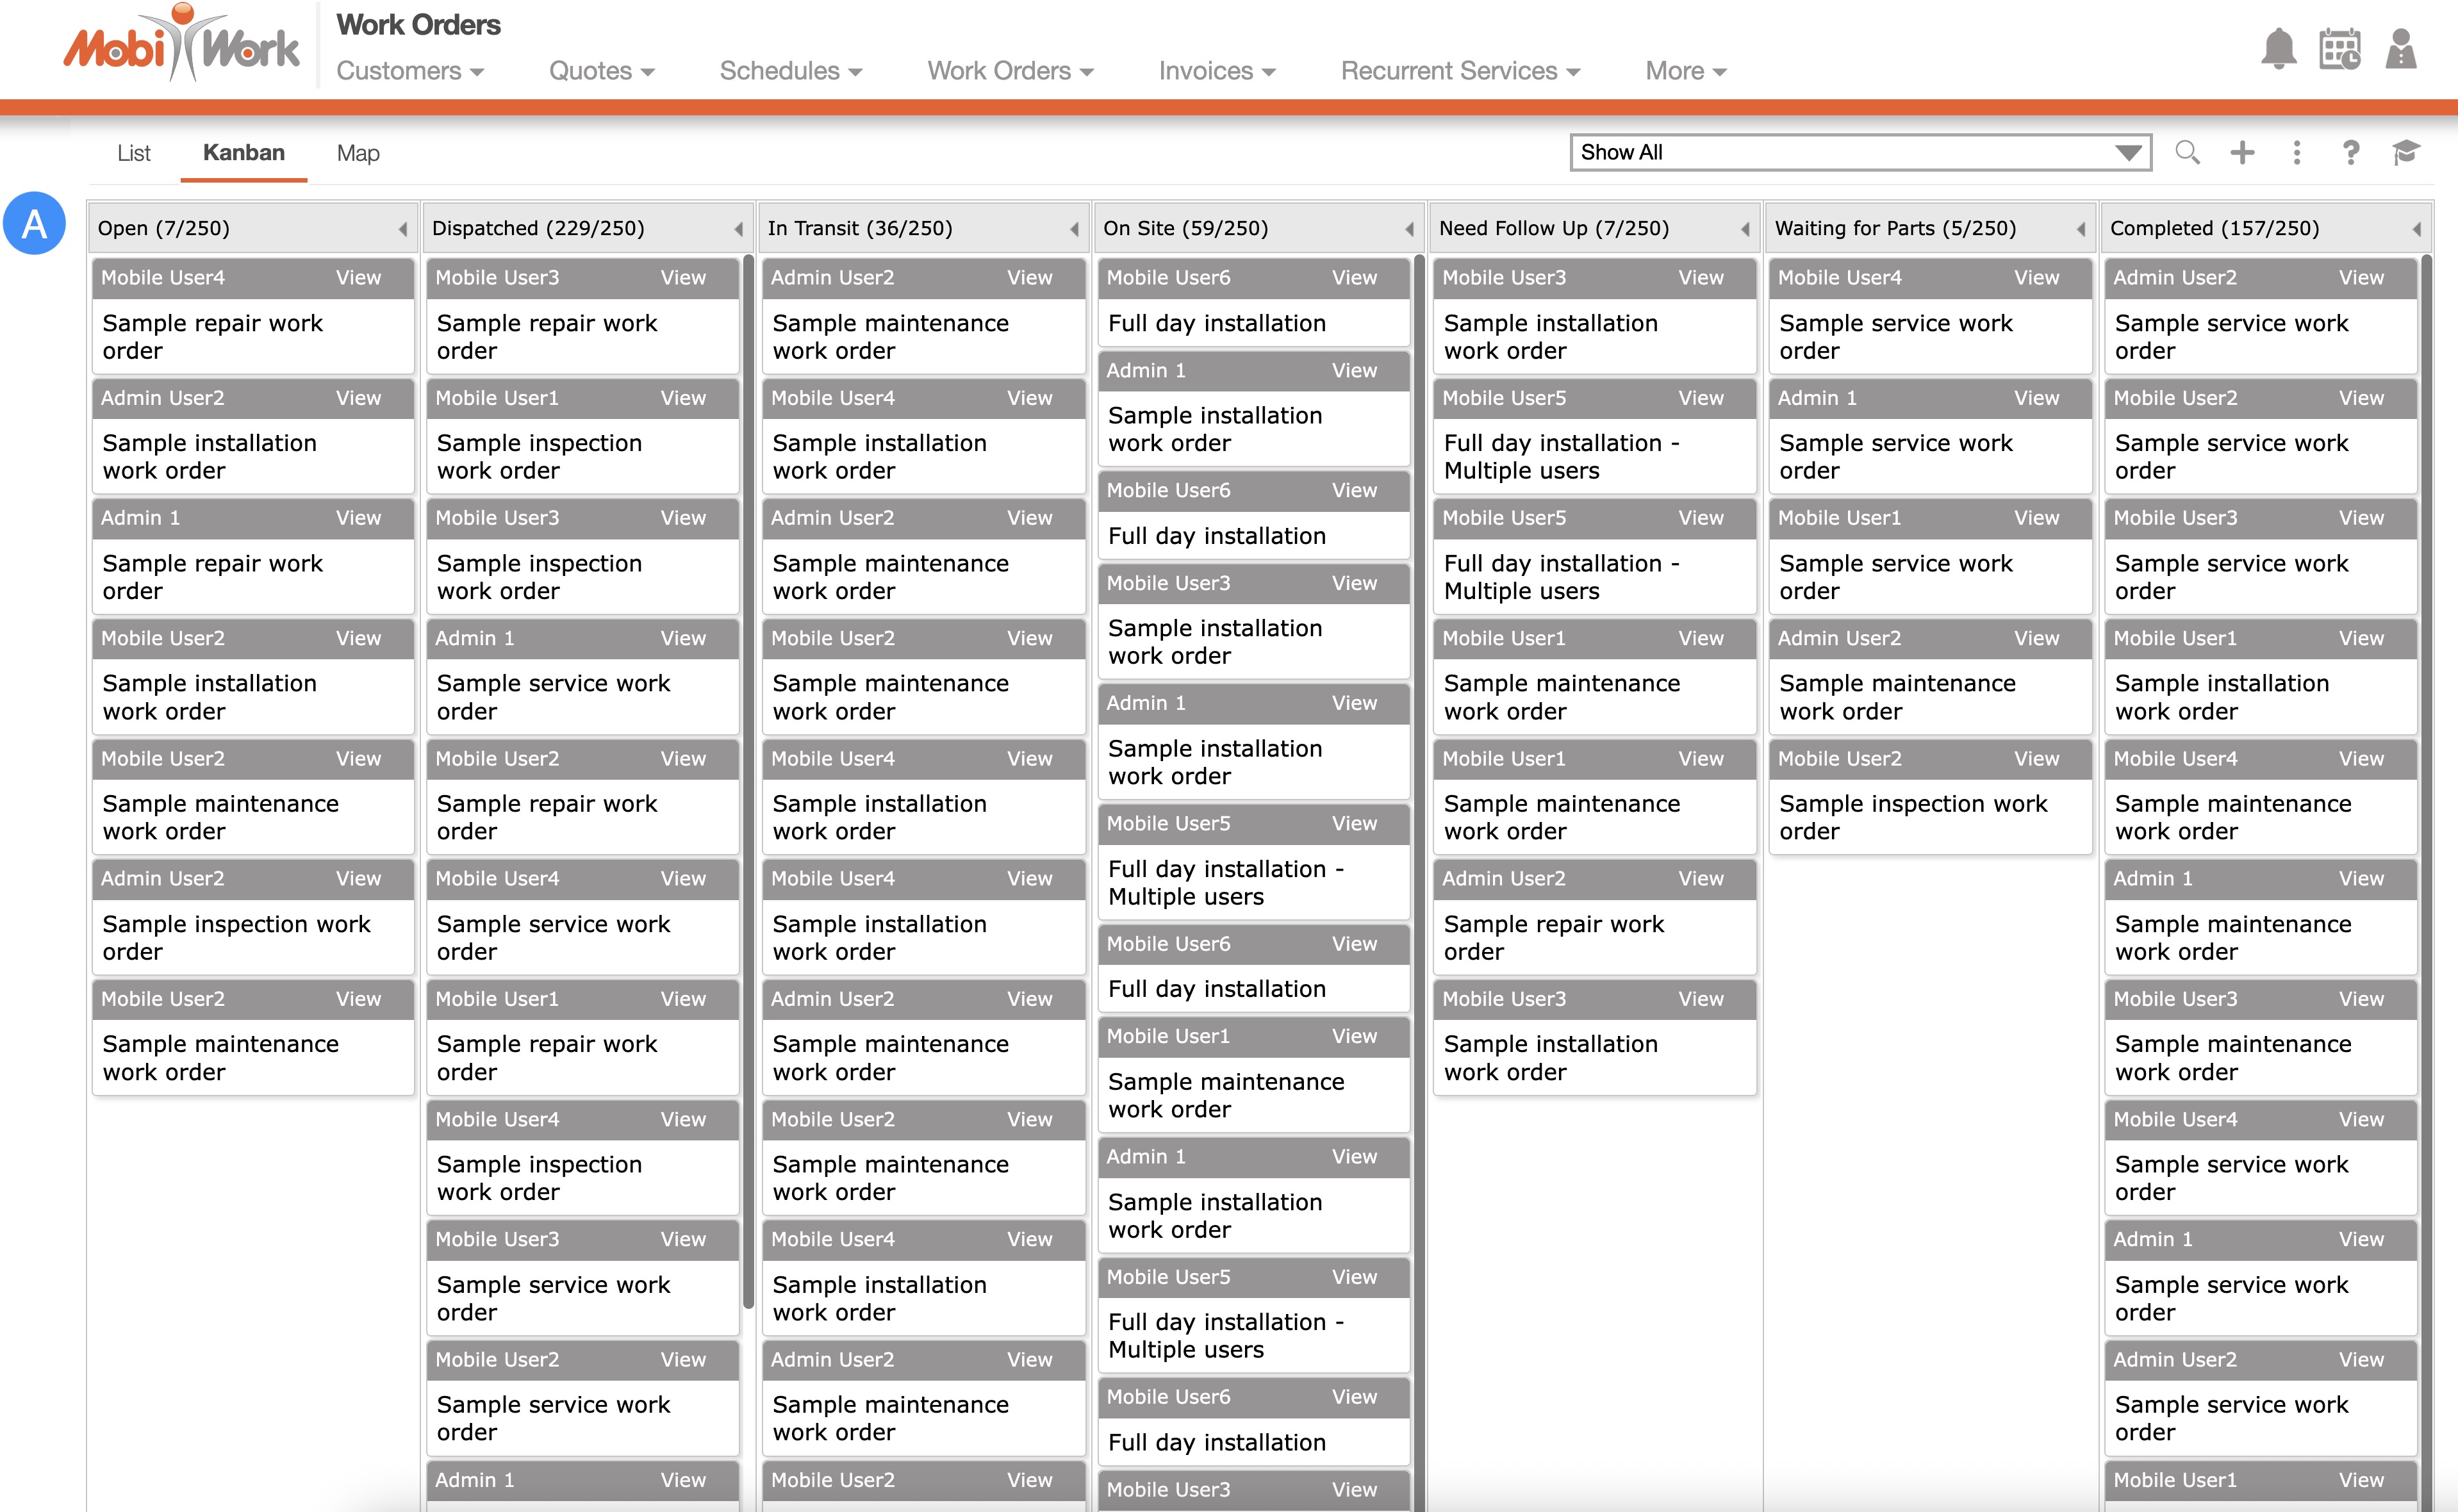Click the blue A avatar circle
2458x1512 pixels.
click(x=35, y=223)
